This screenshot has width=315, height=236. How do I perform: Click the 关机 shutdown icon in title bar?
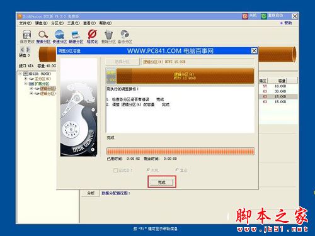click(245, 16)
